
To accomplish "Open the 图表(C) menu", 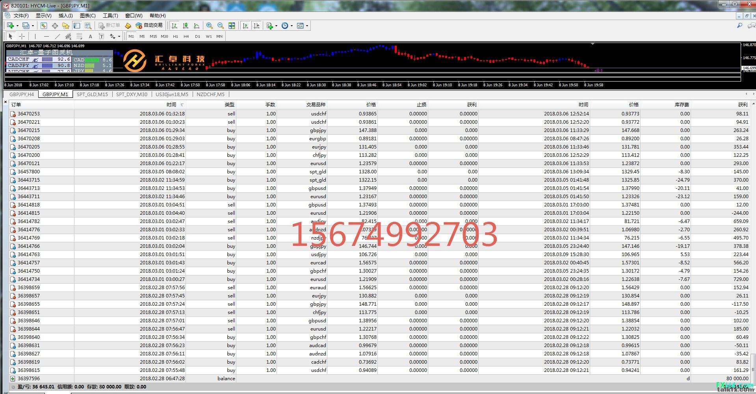I will pyautogui.click(x=87, y=16).
